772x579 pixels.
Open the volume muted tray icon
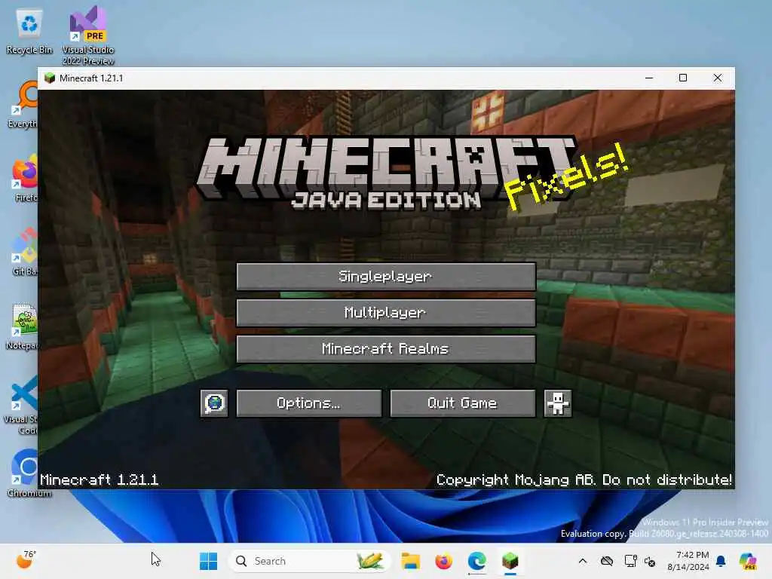click(x=650, y=561)
